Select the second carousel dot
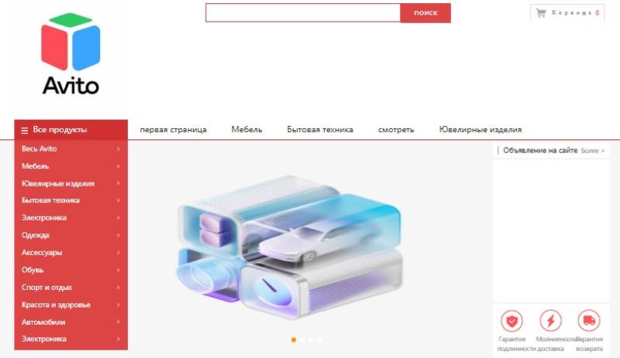Screen dimensions: 620x358 (x=302, y=339)
